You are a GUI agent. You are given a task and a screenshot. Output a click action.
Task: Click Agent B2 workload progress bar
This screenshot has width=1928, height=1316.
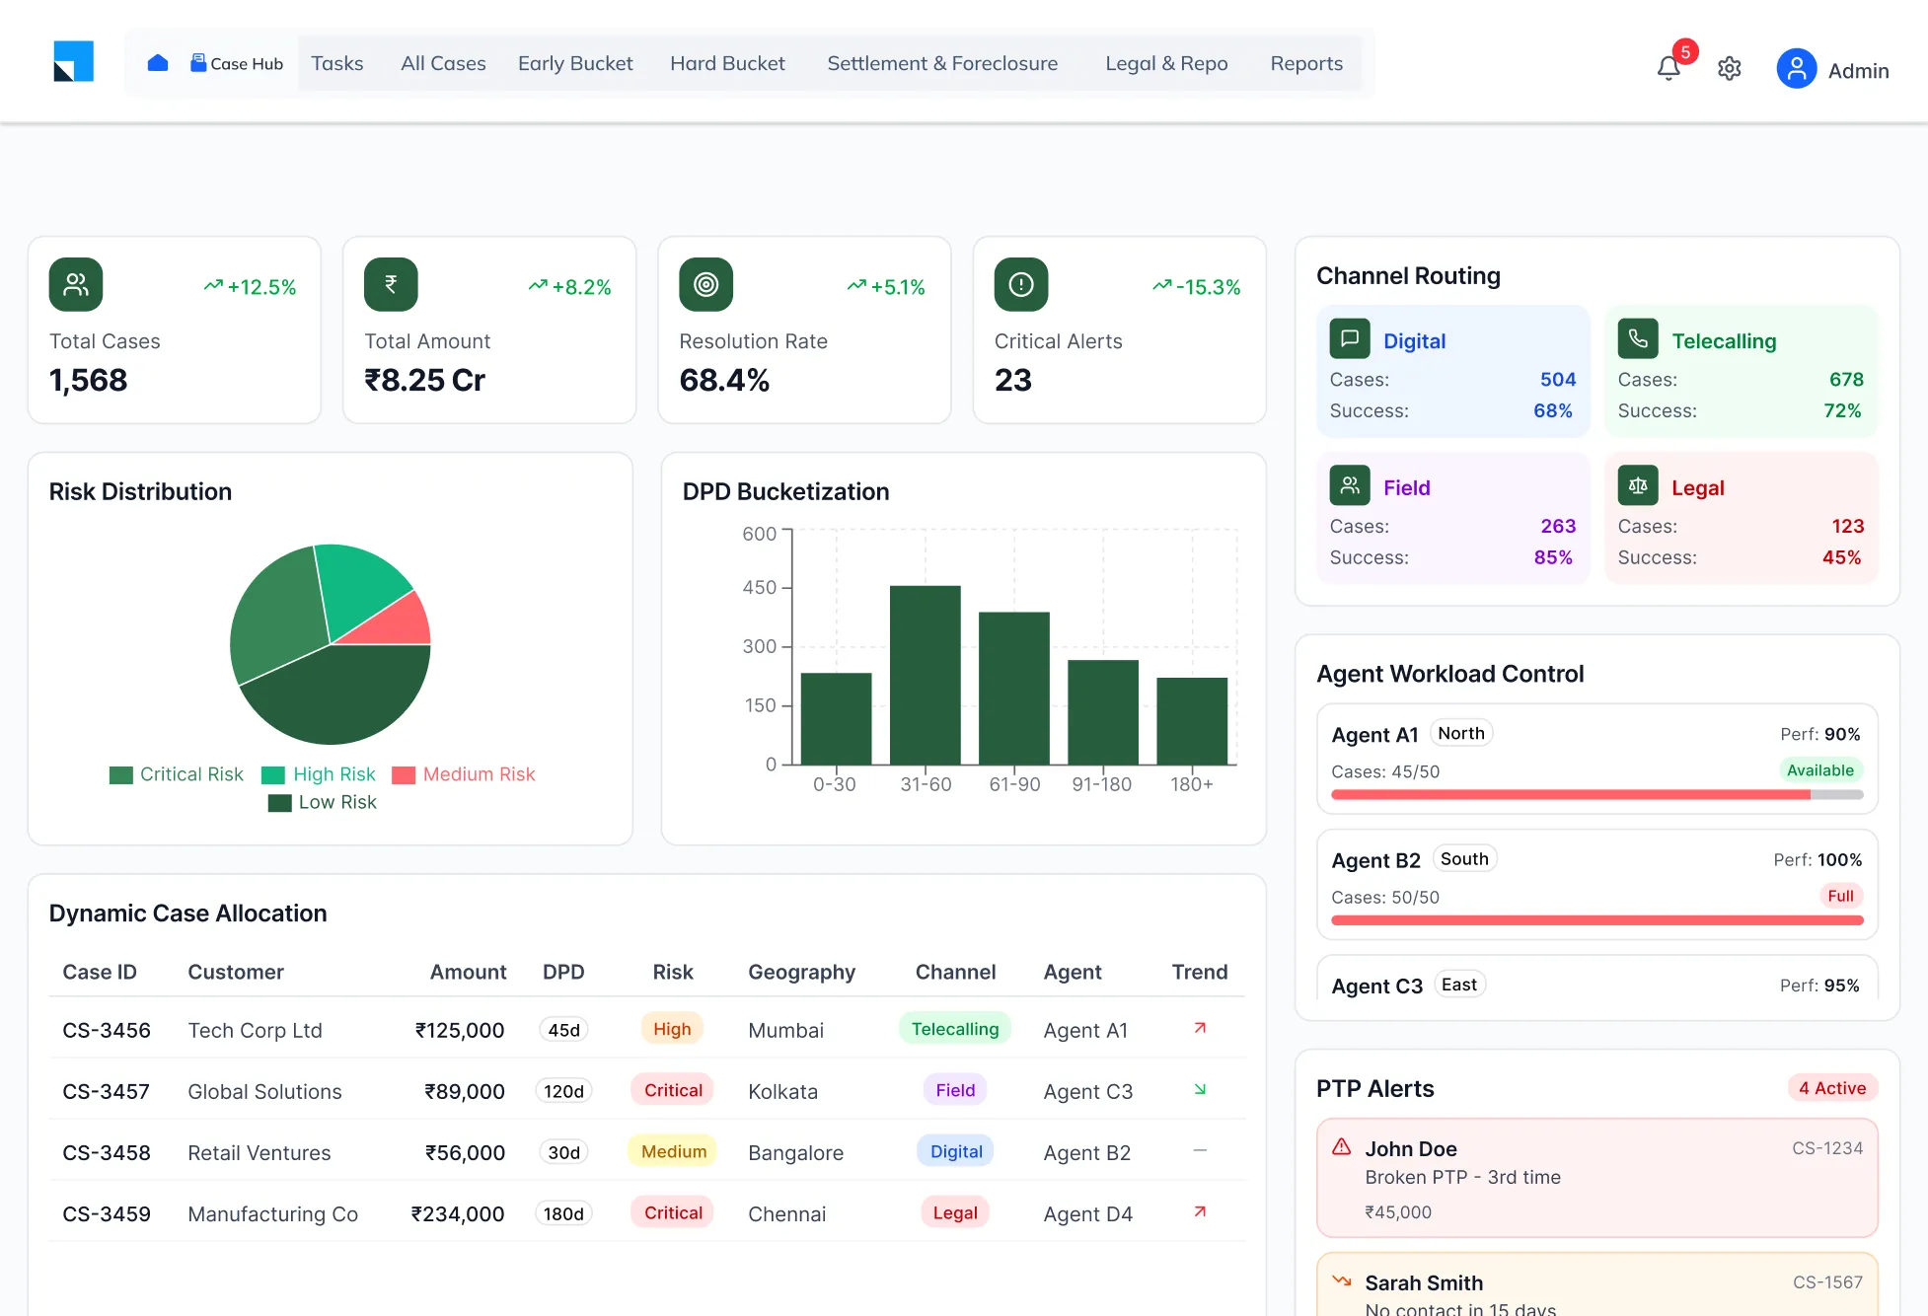tap(1596, 919)
